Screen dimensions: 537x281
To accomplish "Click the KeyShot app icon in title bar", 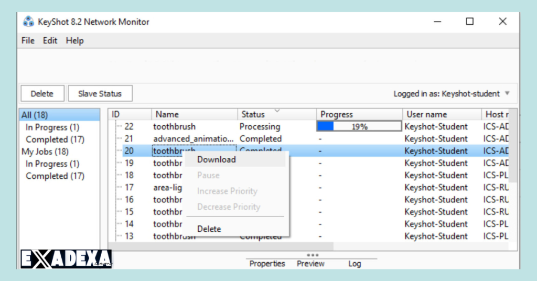I will coord(28,22).
